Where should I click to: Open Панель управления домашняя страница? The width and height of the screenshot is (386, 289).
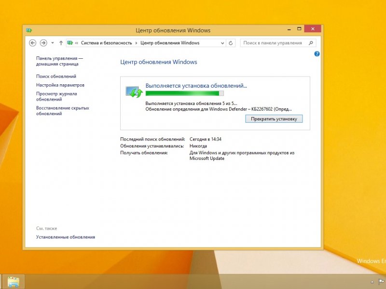tap(59, 61)
